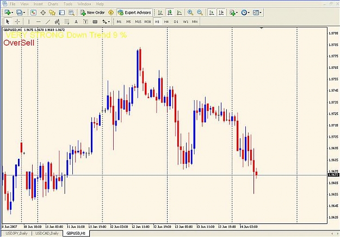Select the Text 'A' tool
340x237 pixels.
(76, 22)
